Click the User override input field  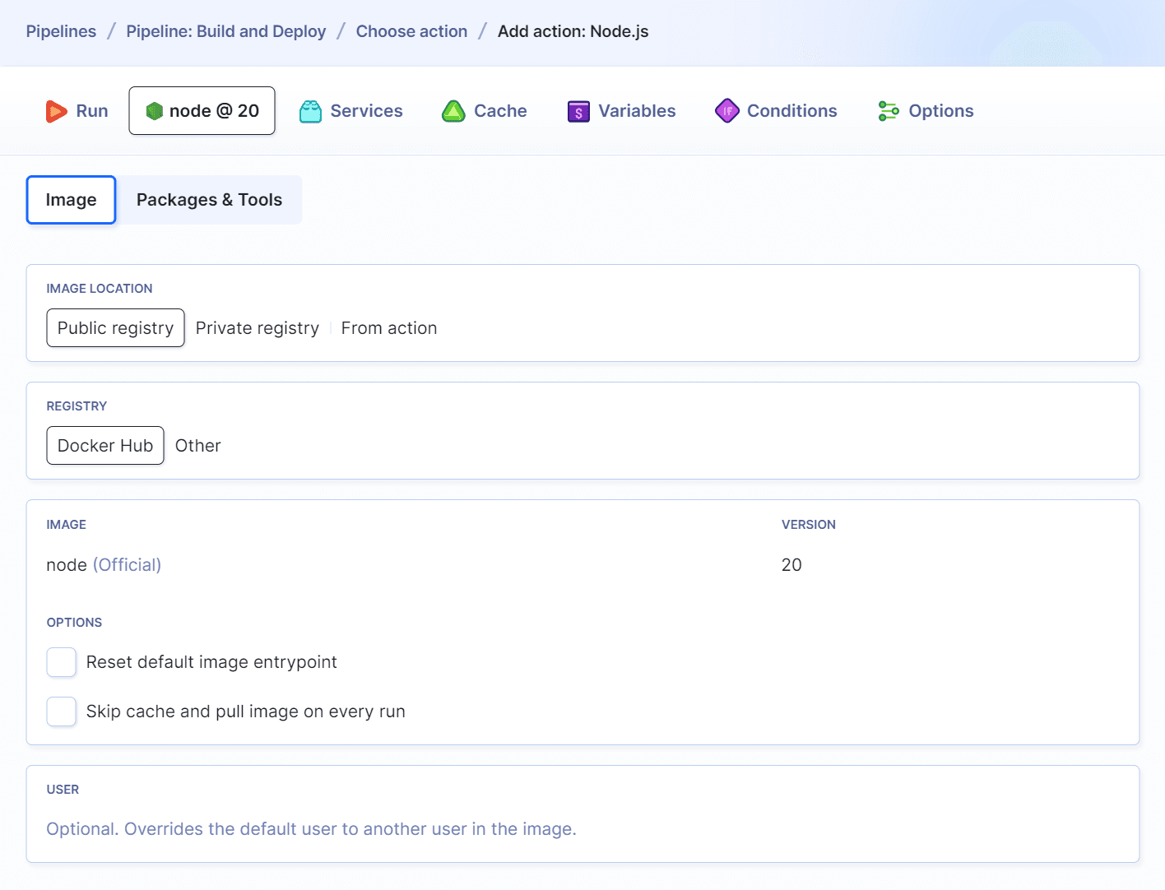(x=582, y=829)
